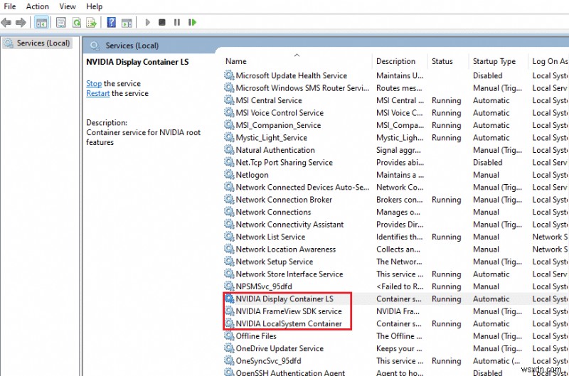Click the Restart the service link
This screenshot has height=376, width=569.
(x=97, y=93)
